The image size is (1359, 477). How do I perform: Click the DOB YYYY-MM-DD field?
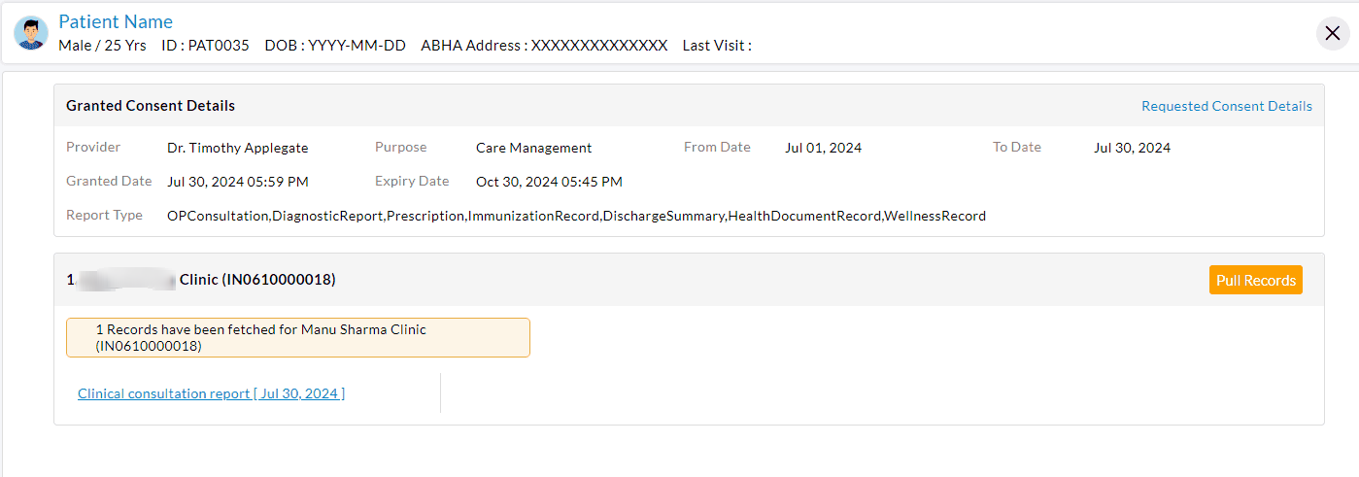357,46
